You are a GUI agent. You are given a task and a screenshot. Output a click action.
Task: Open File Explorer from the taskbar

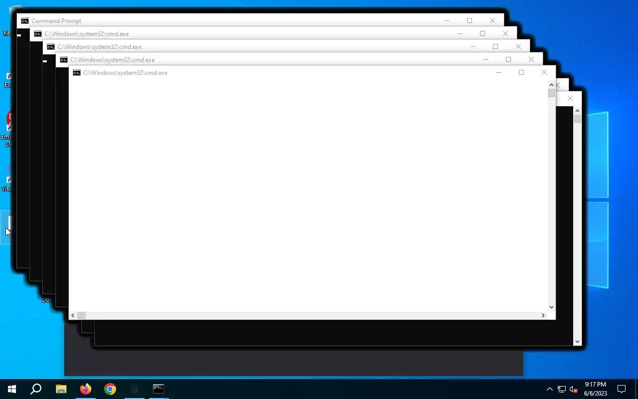click(x=61, y=389)
